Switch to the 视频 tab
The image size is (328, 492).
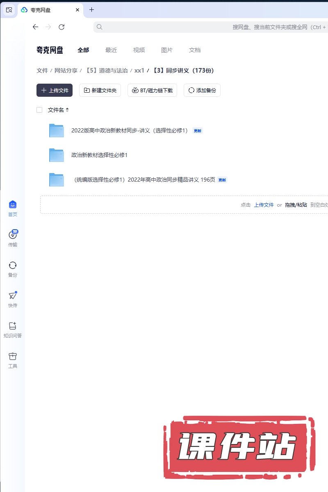click(x=139, y=50)
